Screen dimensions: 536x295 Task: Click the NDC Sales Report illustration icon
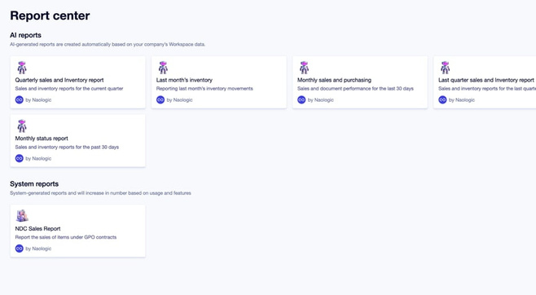click(x=22, y=216)
